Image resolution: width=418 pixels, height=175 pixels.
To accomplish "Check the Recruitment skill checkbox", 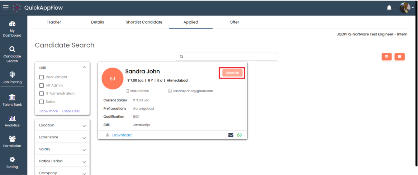I will point(41,77).
